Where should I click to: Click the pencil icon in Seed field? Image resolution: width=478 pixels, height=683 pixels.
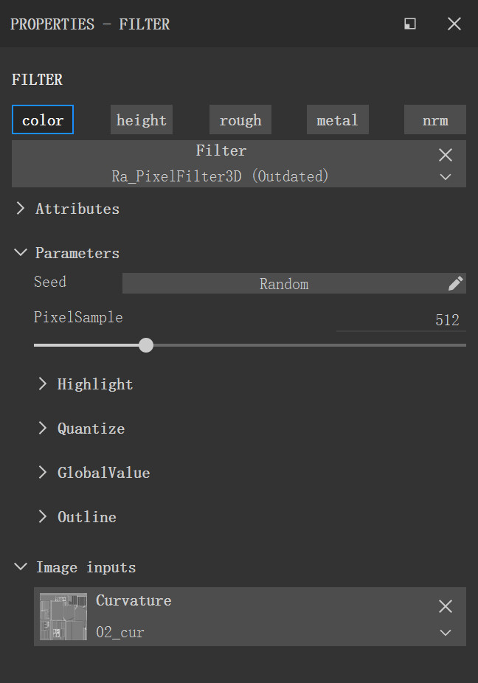coord(455,284)
